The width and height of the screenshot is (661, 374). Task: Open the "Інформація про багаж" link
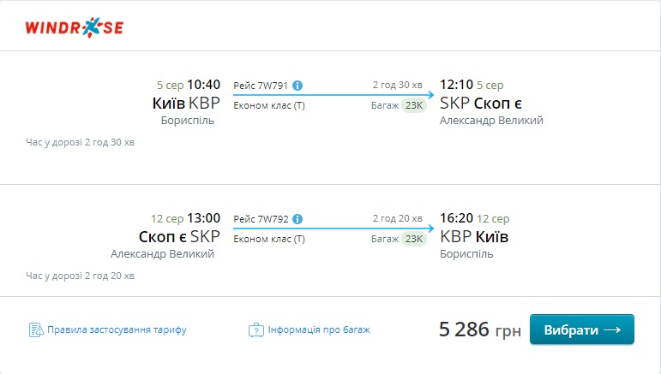pyautogui.click(x=319, y=329)
